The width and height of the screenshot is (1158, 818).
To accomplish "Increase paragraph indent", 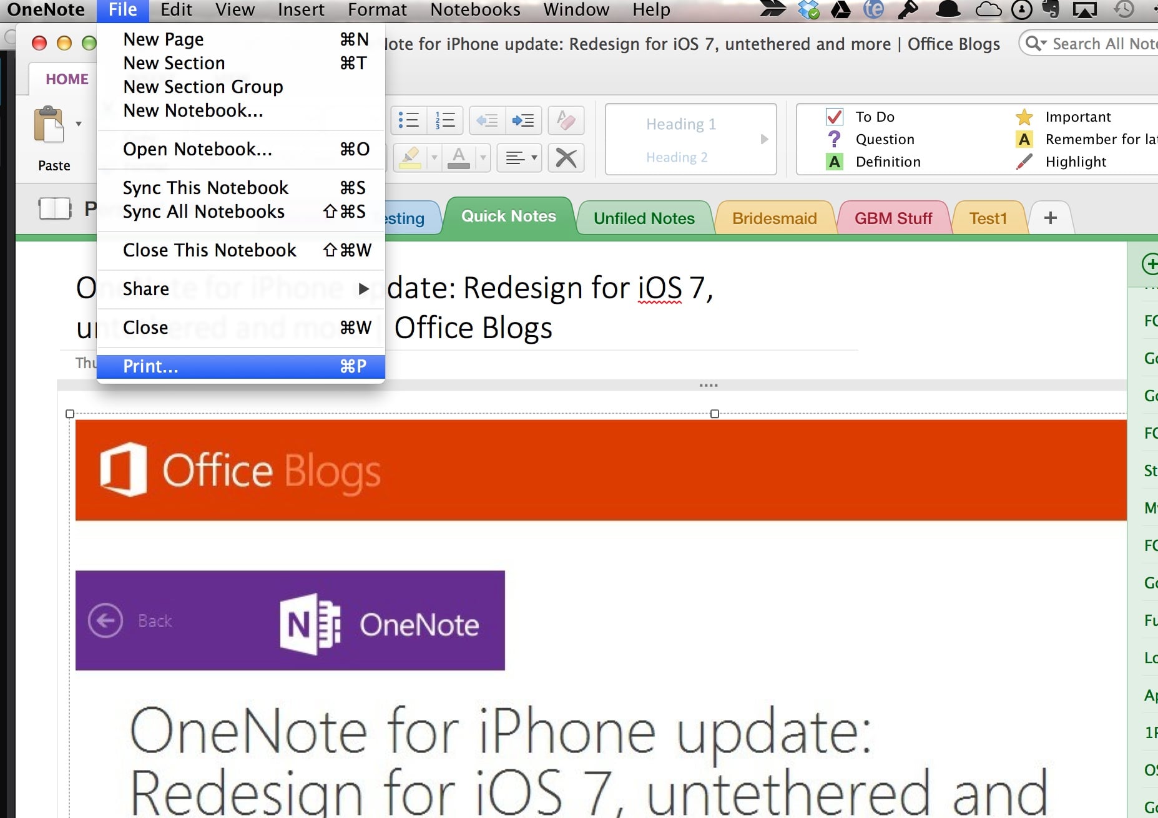I will 524,120.
